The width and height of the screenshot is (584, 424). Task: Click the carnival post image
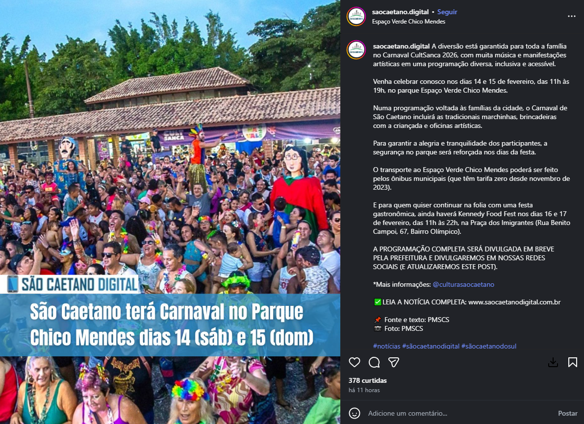coord(170,212)
